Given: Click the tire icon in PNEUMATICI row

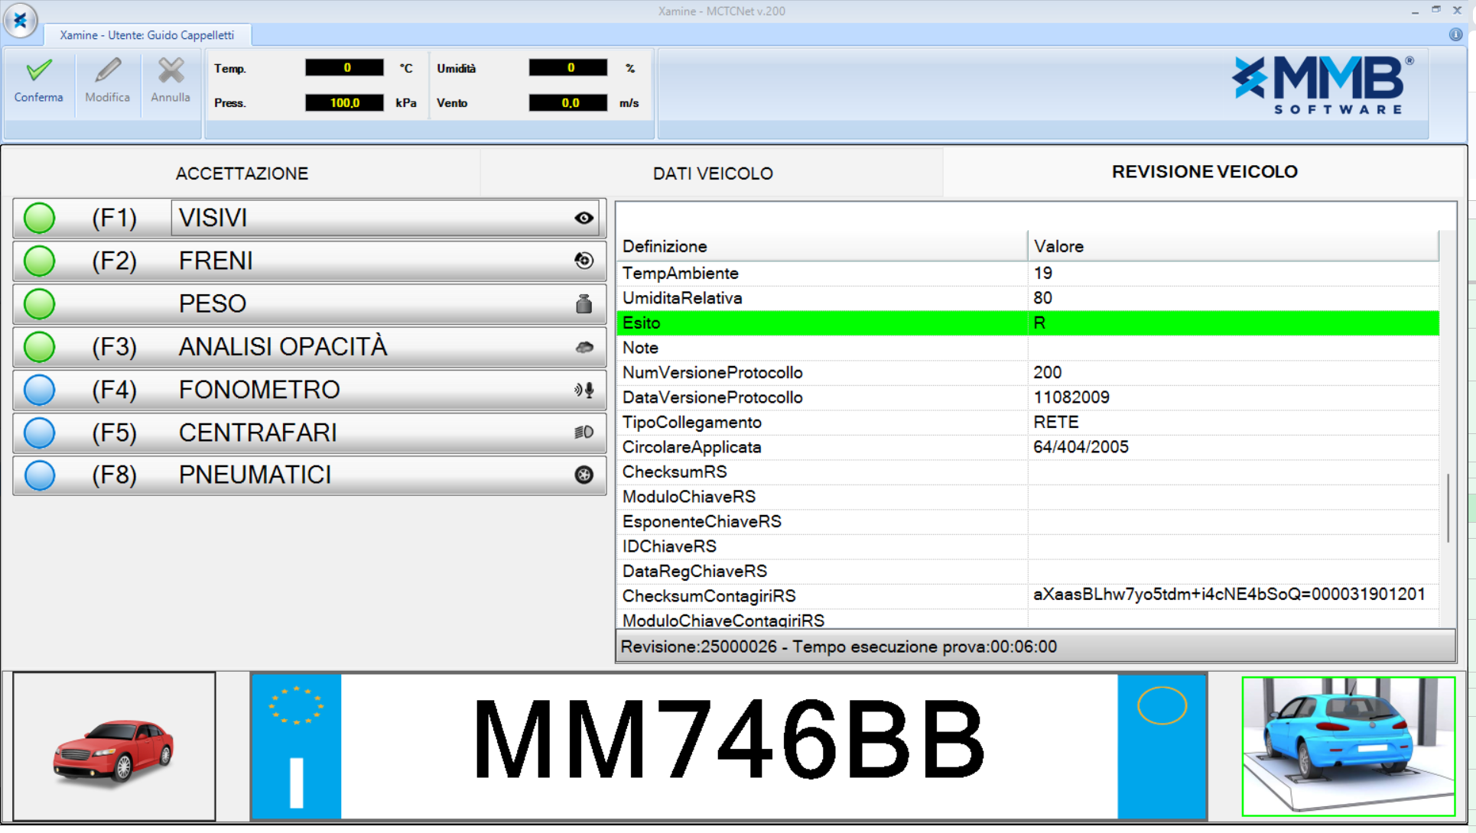Looking at the screenshot, I should click(x=584, y=475).
